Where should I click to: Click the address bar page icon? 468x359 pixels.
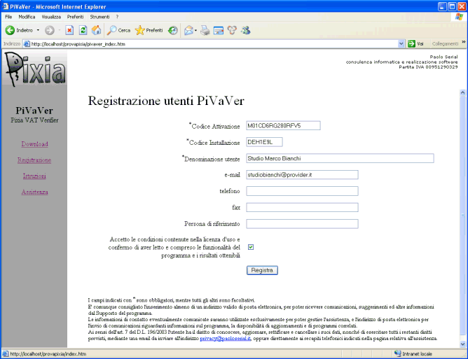(x=27, y=44)
